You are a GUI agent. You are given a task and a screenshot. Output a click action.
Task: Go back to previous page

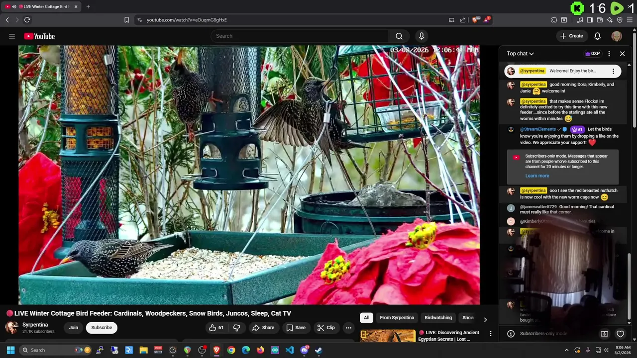(x=7, y=20)
